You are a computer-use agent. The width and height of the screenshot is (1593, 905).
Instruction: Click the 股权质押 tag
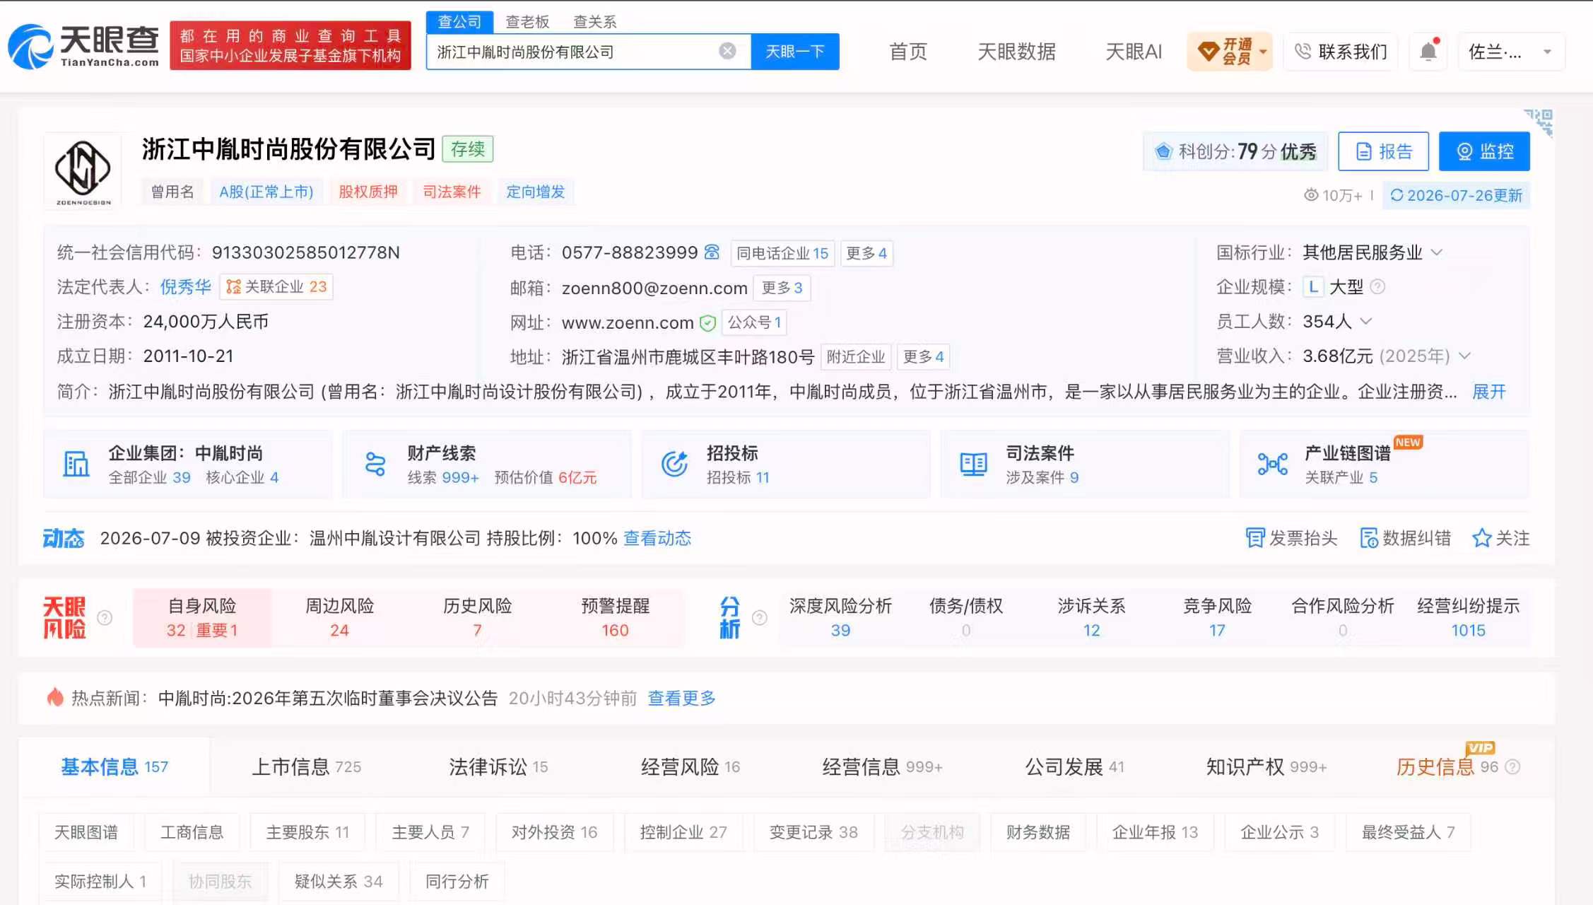click(x=368, y=192)
